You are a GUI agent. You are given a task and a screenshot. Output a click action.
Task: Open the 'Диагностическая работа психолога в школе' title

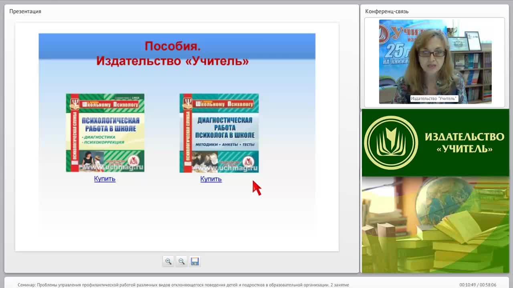pyautogui.click(x=224, y=127)
